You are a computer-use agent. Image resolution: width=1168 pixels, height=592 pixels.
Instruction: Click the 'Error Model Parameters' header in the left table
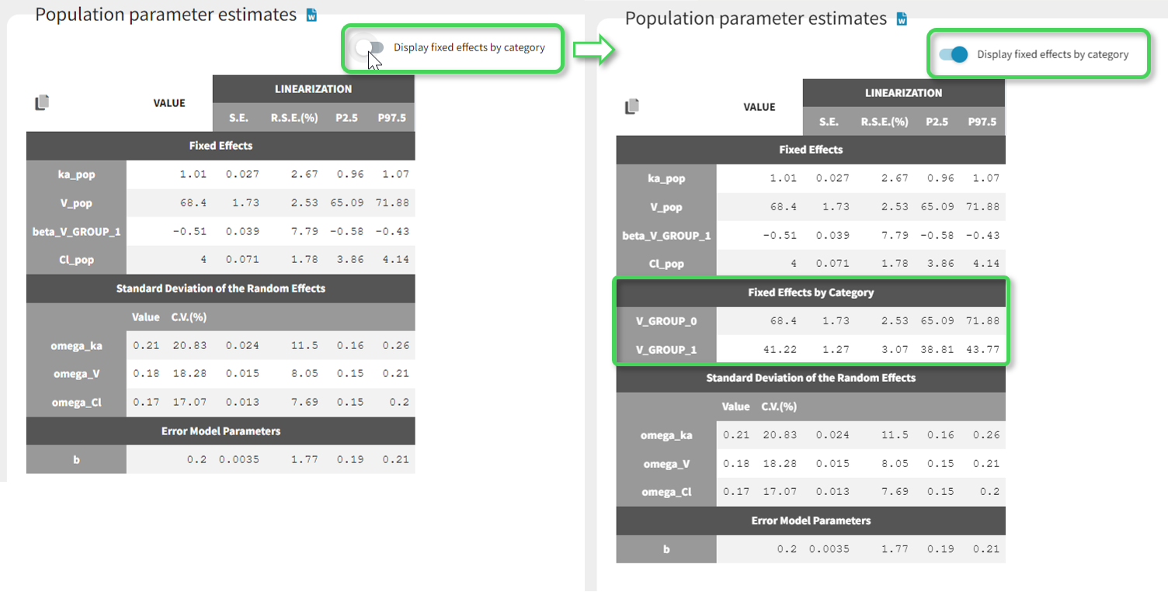pyautogui.click(x=221, y=431)
